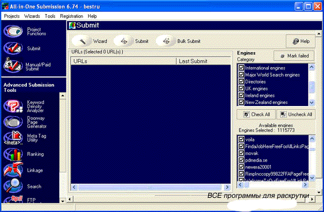Click the URLs column header

(124, 61)
